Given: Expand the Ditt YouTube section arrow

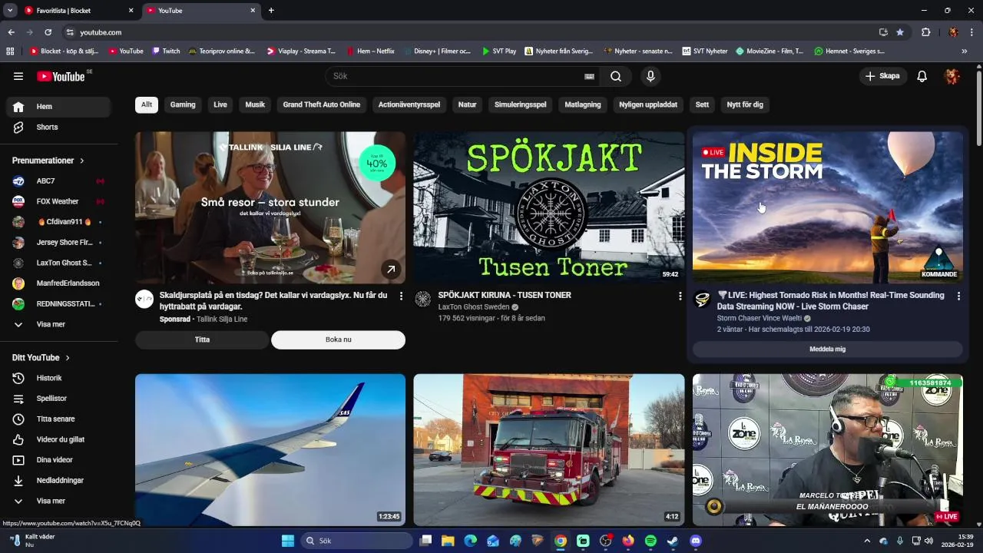Looking at the screenshot, I should pos(68,358).
